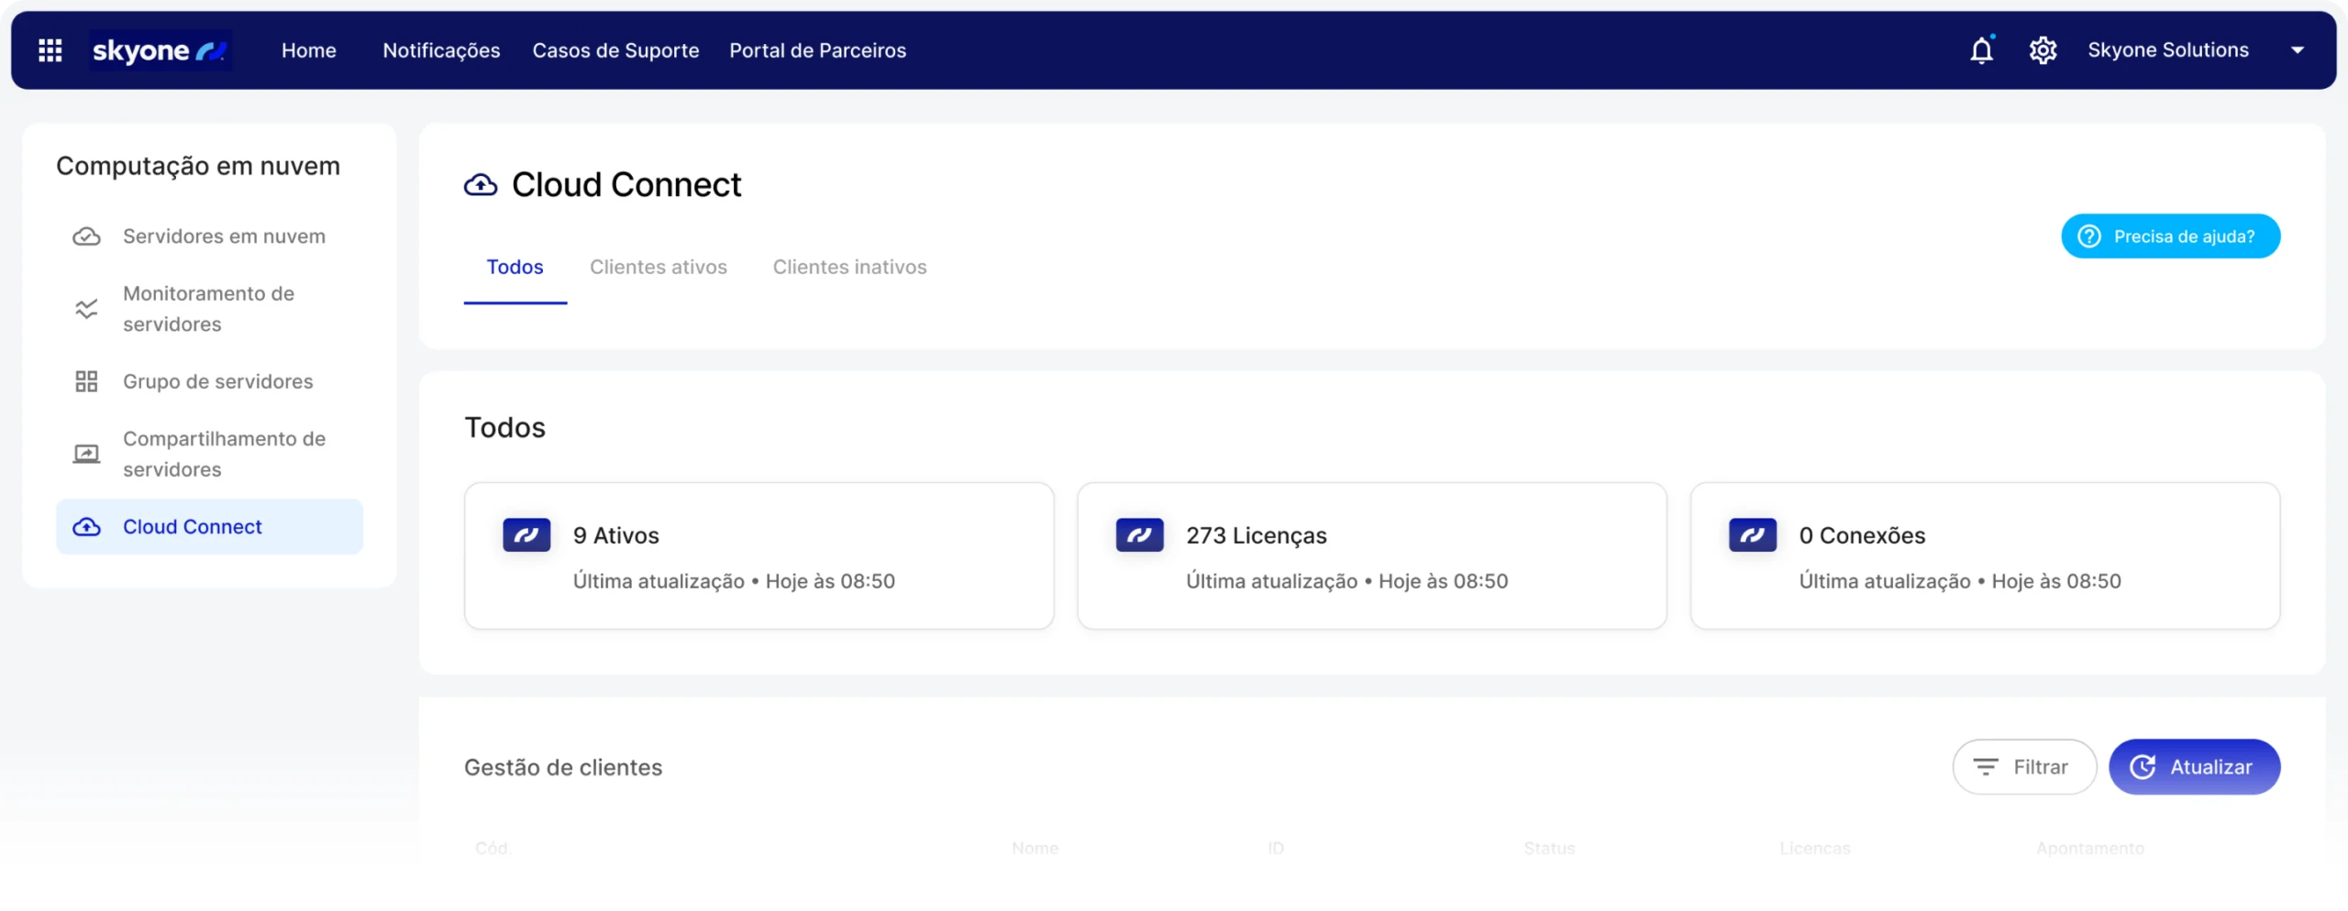The image size is (2348, 911).
Task: Go to Casos de Suporte menu
Action: click(x=615, y=50)
